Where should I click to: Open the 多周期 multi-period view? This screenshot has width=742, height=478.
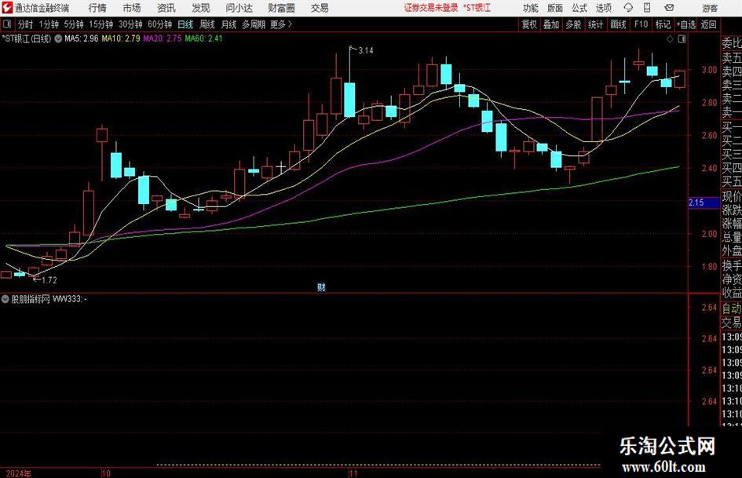point(254,24)
